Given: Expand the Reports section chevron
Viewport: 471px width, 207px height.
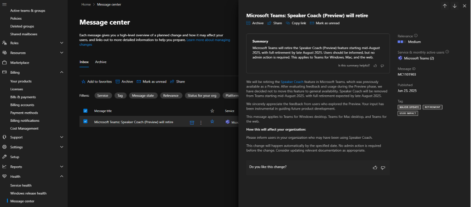Looking at the screenshot, I should (62, 167).
